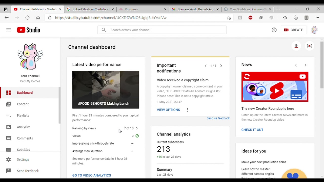The height and width of the screenshot is (182, 324).
Task: Click the YouTube Studio logo
Action: tap(29, 30)
